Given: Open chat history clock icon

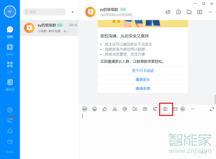Looking at the screenshot, I should [x=178, y=12].
